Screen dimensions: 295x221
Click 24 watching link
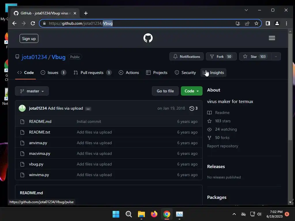[222, 129]
